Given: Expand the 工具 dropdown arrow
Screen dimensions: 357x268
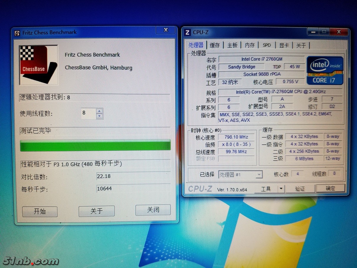Looking at the screenshot, I should point(281,189).
